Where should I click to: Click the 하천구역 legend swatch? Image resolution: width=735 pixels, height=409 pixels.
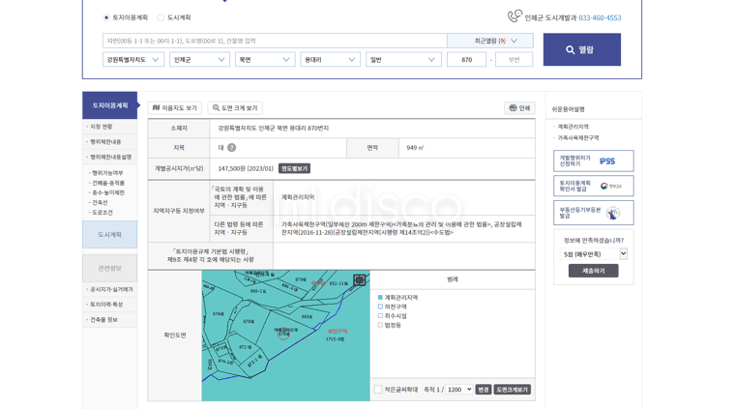click(x=380, y=307)
